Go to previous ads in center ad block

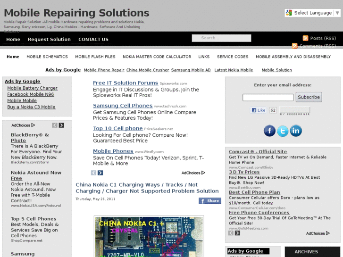(x=93, y=173)
